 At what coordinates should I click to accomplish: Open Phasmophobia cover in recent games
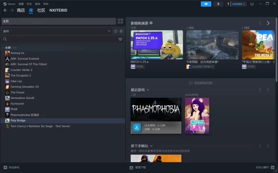coord(156,110)
